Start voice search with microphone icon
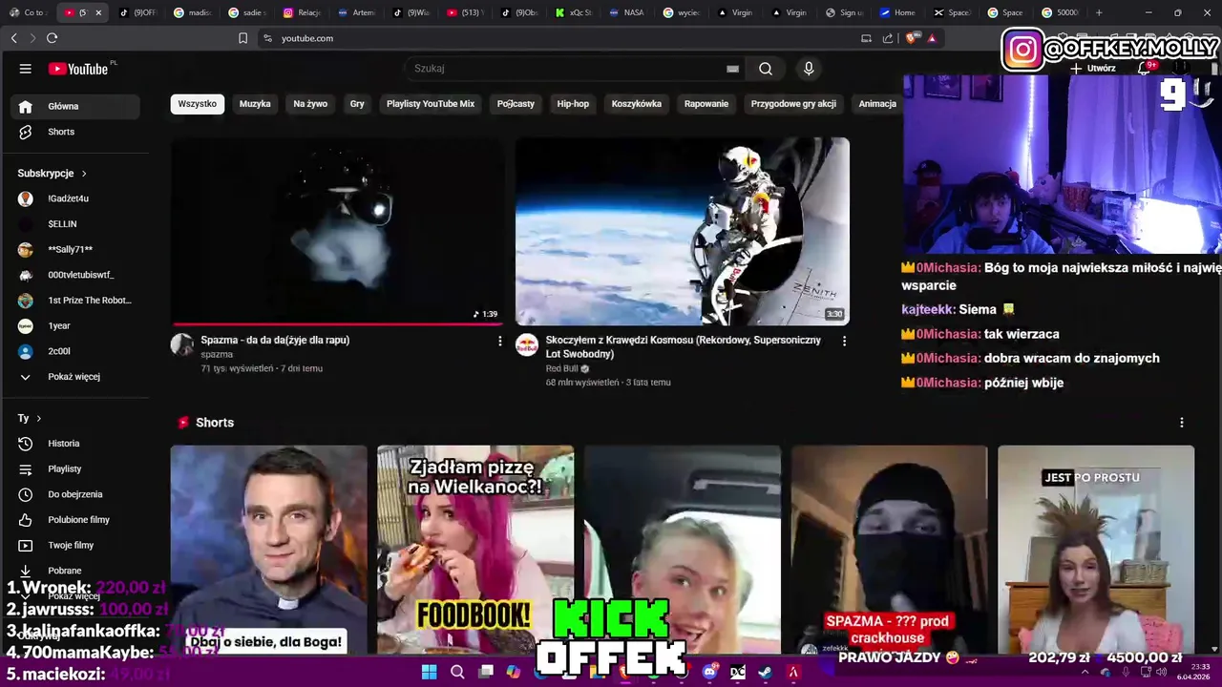 coord(809,69)
